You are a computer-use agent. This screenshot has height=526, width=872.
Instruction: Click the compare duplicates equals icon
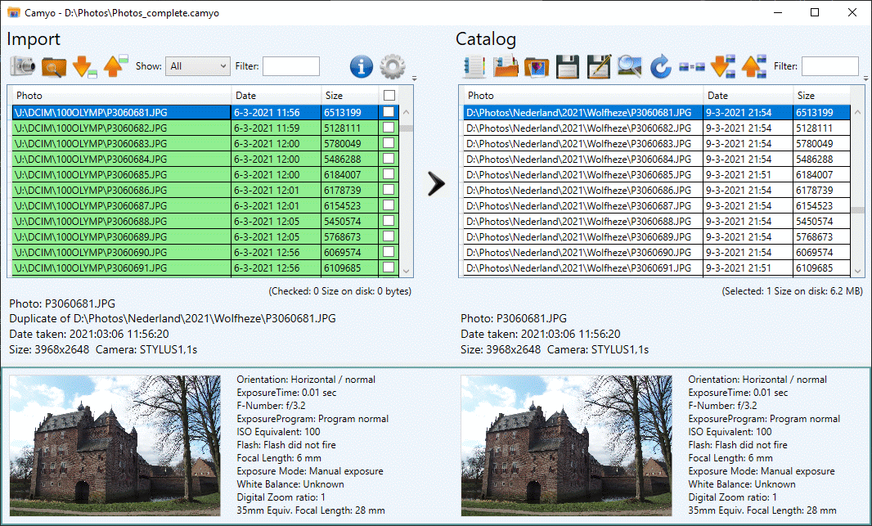coord(692,66)
